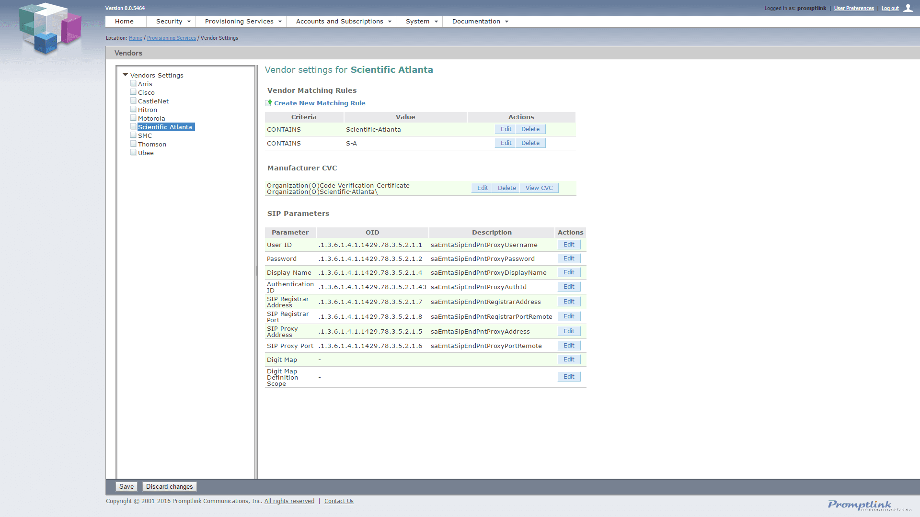Click the Arris vendor icon
920x517 pixels.
[x=133, y=84]
